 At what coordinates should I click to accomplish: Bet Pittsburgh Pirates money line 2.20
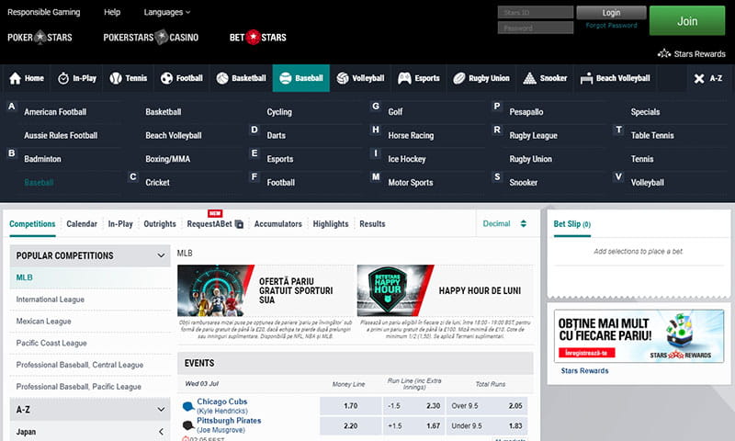[350, 425]
